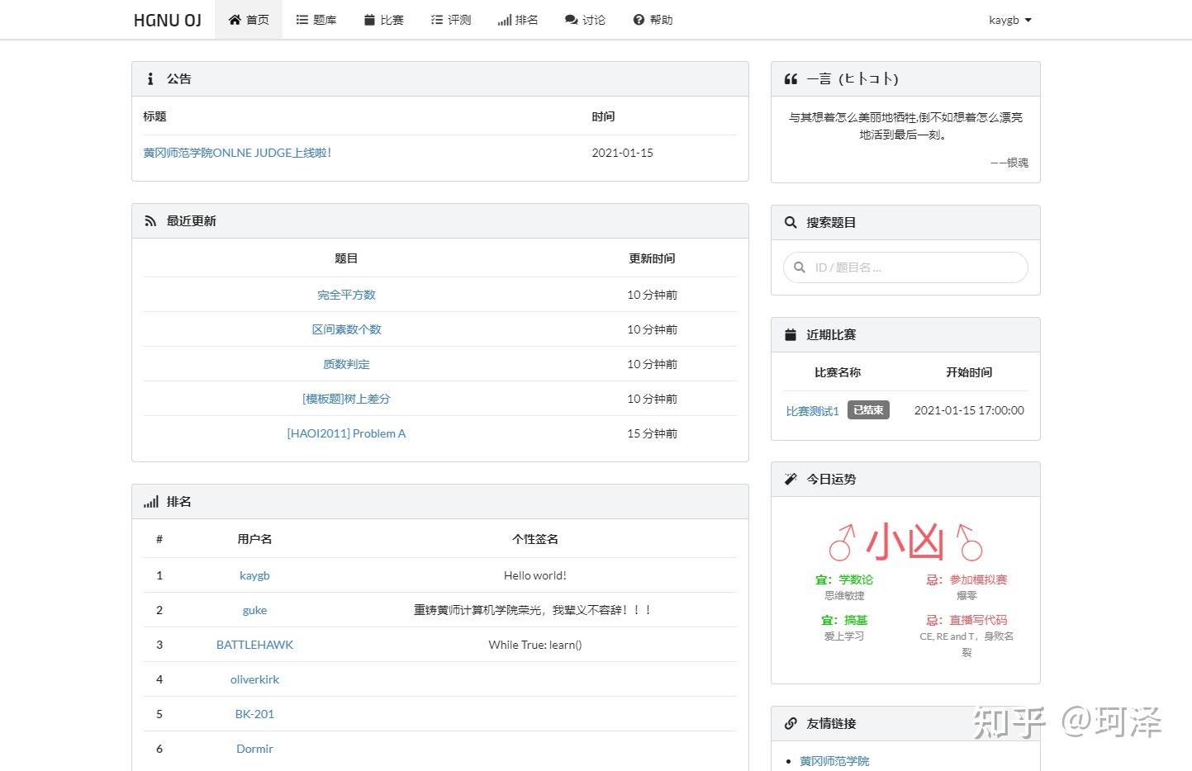Select the calendar icon next to 比赛
Viewport: 1192px width, 771px height.
click(x=369, y=20)
